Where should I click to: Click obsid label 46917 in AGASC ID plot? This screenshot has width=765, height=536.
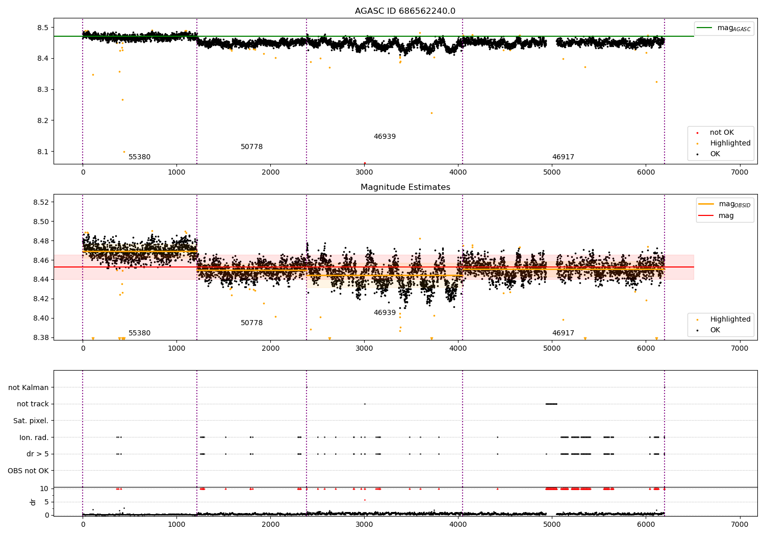563,157
